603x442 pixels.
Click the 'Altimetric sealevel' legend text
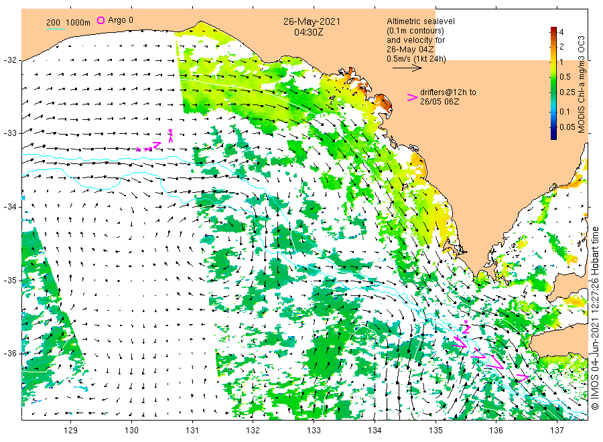pyautogui.click(x=420, y=21)
